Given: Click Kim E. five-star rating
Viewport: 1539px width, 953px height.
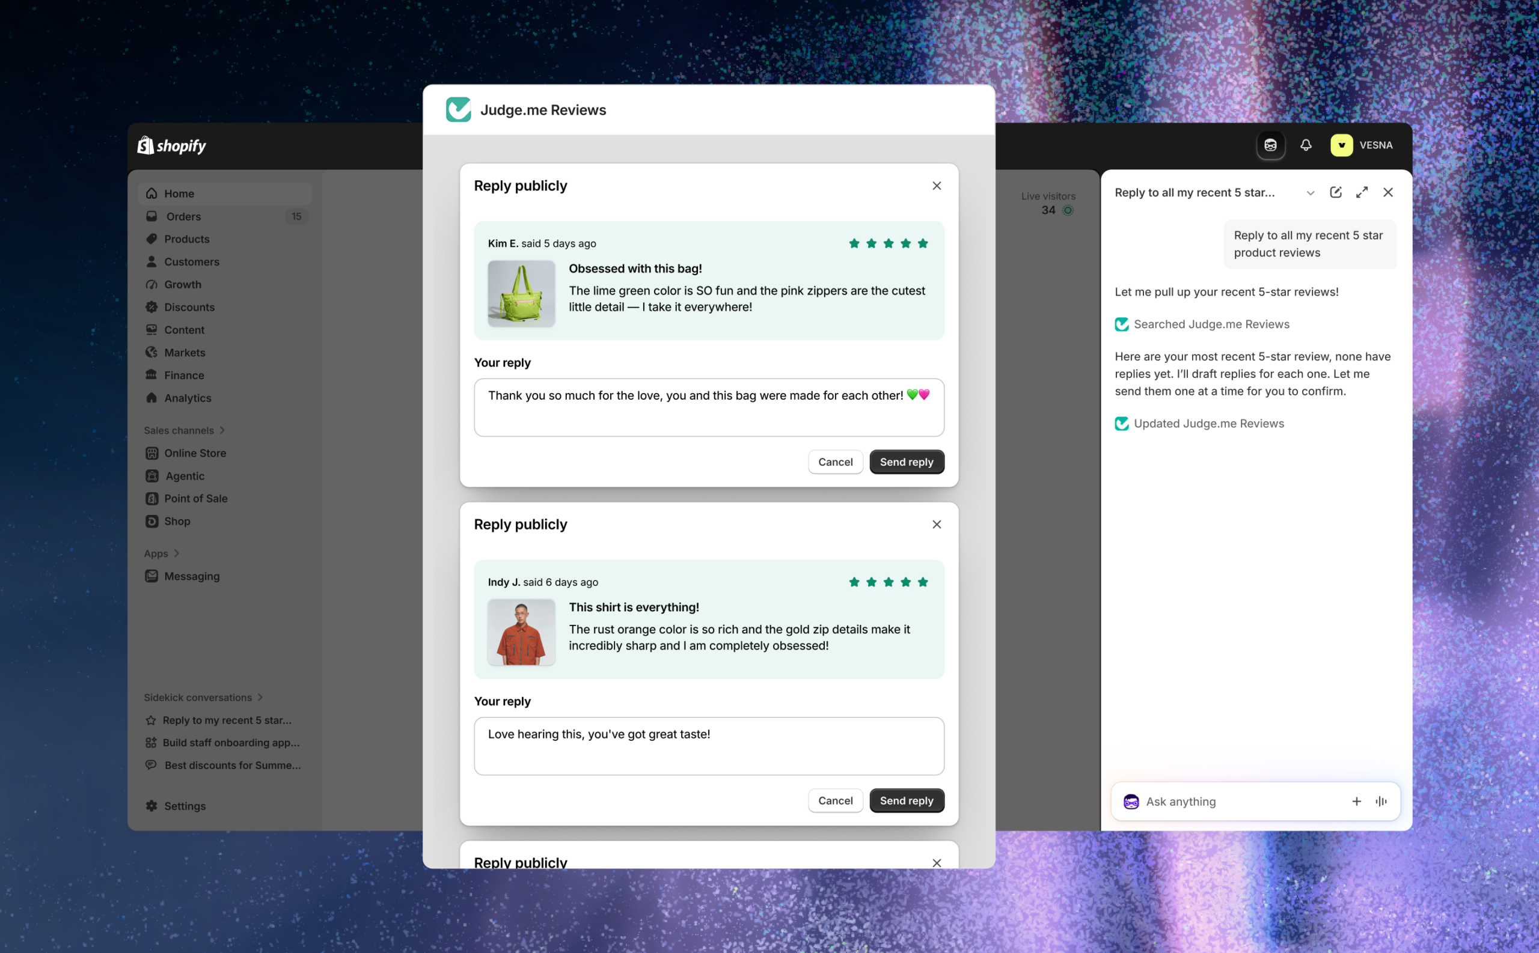Looking at the screenshot, I should coord(888,243).
